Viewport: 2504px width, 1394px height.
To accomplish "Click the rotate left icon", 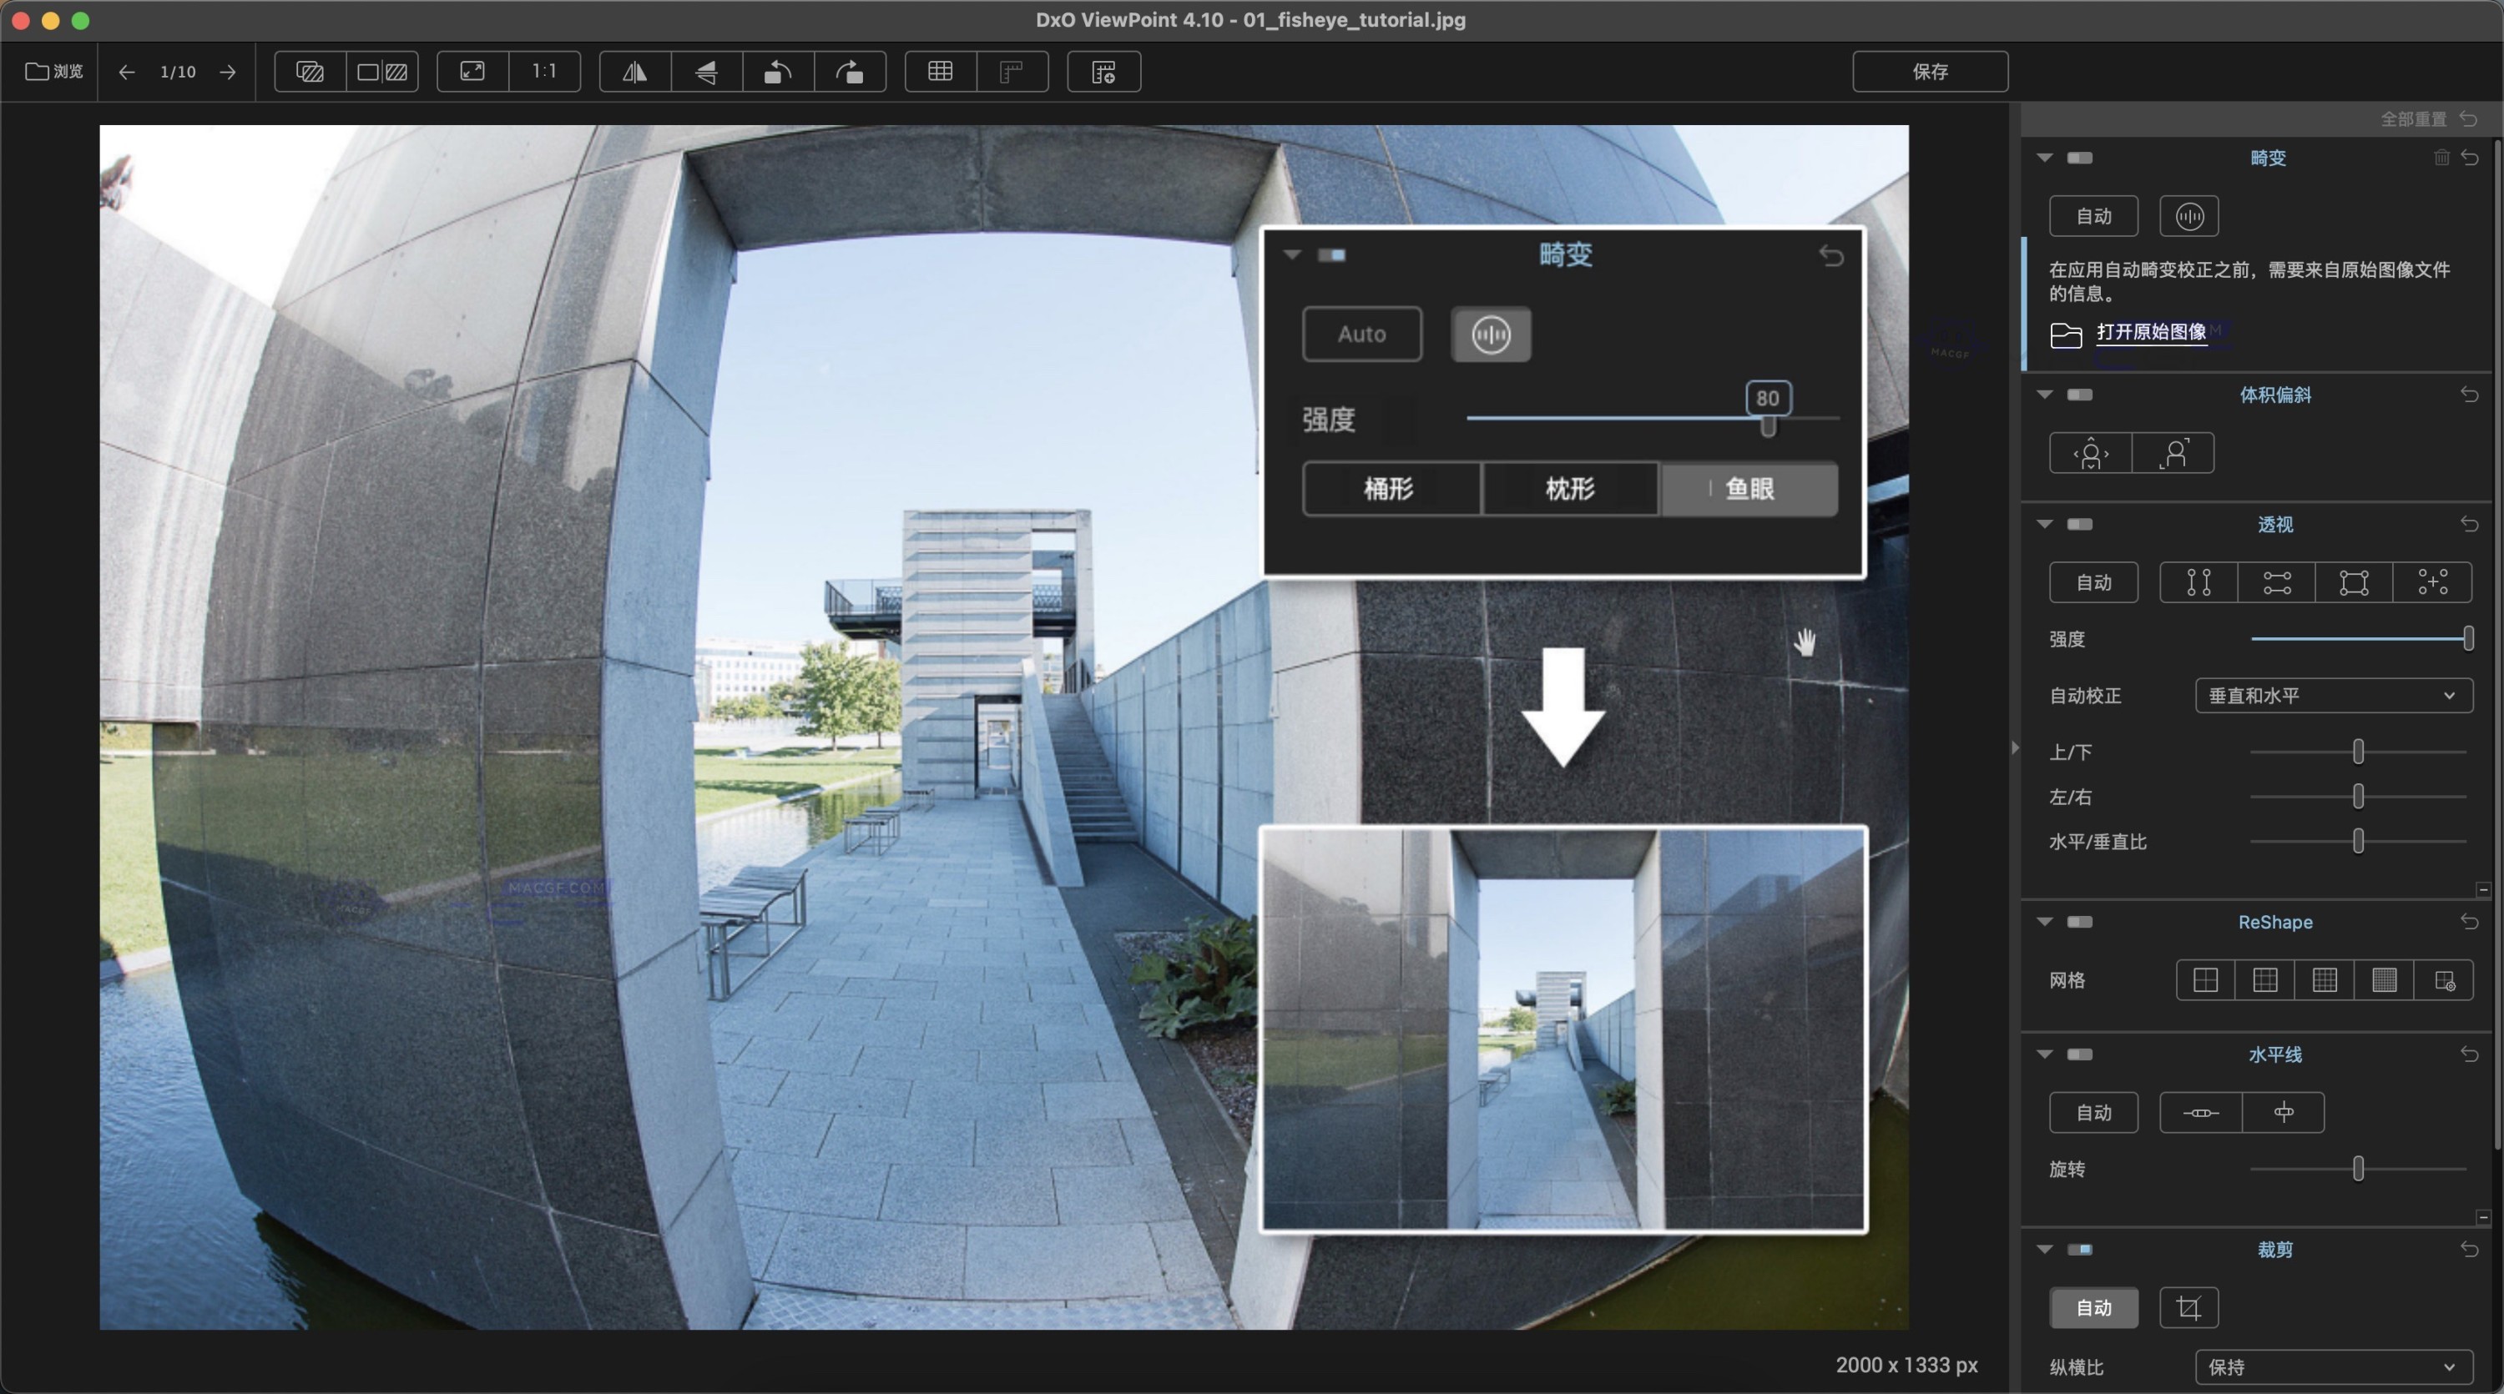I will 778,72.
